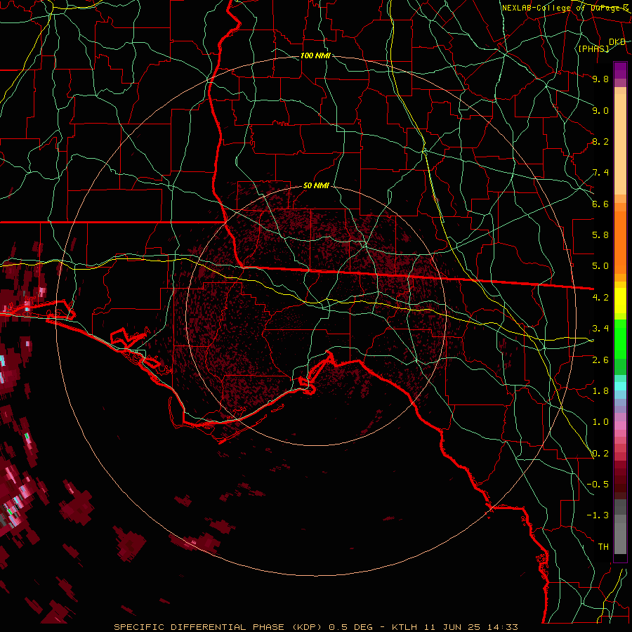Screen dimensions: 632x632
Task: Pick the 5.0 scale label
Action: click(x=600, y=266)
